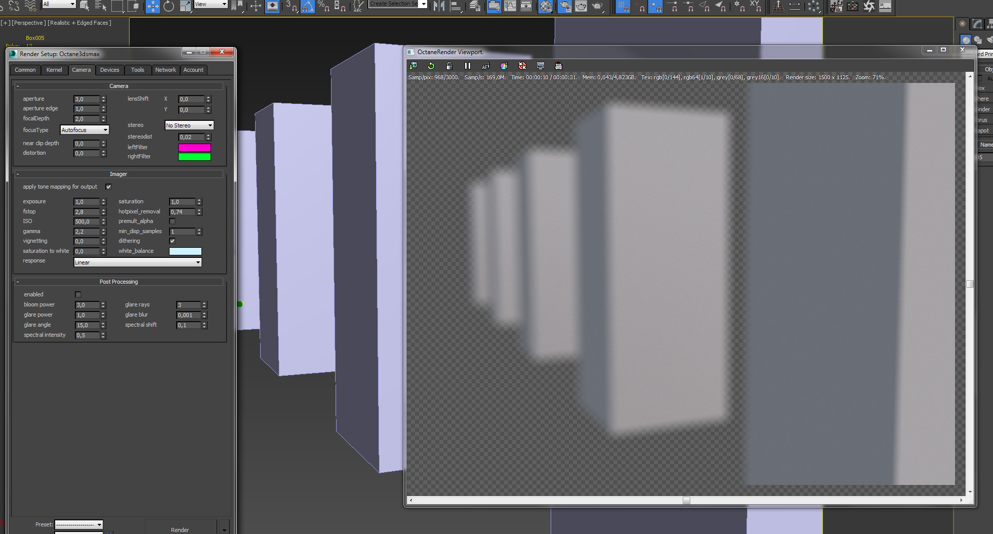
Task: Toggle Window/Crossing selection mode
Action: pyautogui.click(x=134, y=6)
